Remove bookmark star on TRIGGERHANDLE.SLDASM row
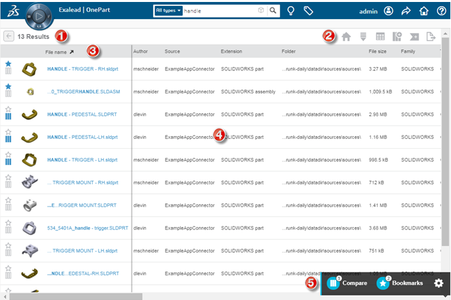The height and width of the screenshot is (300, 451). point(9,86)
